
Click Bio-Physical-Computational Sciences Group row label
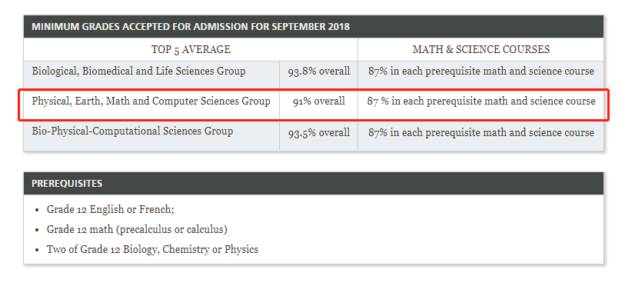(x=132, y=131)
